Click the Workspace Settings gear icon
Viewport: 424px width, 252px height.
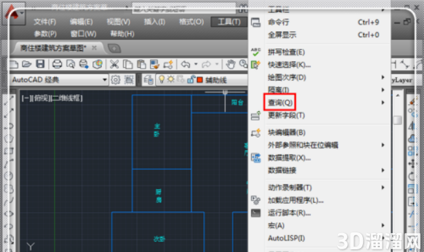115,80
